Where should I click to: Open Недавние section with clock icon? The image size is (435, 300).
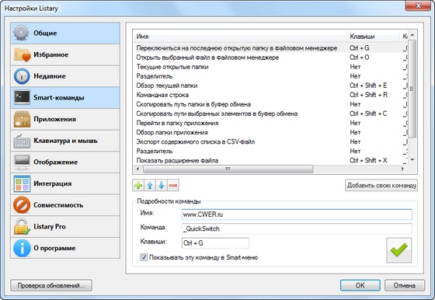click(65, 76)
